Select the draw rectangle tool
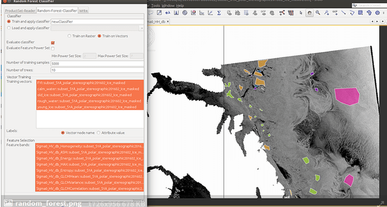Image resolution: width=387 pixels, height=207 pixels. tap(360, 13)
